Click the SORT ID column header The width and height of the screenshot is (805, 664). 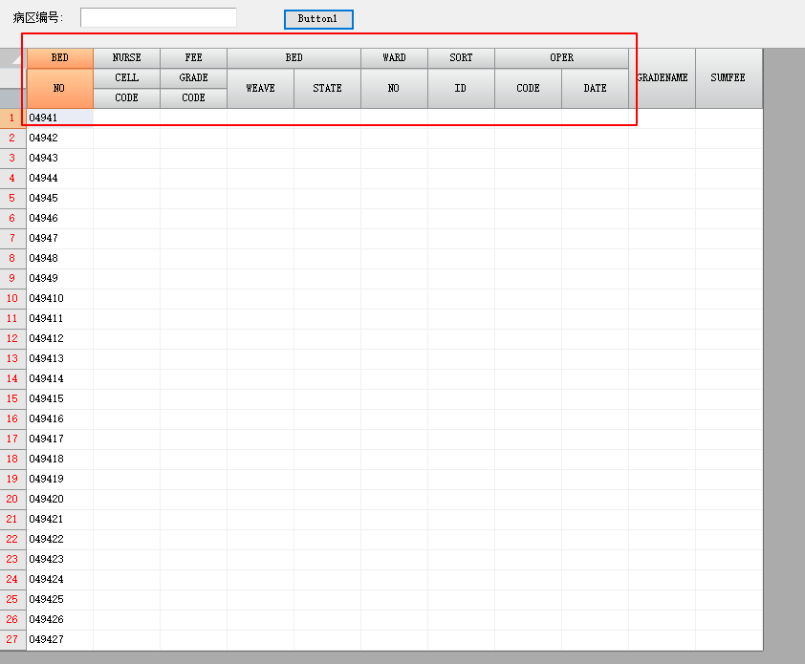pos(461,78)
